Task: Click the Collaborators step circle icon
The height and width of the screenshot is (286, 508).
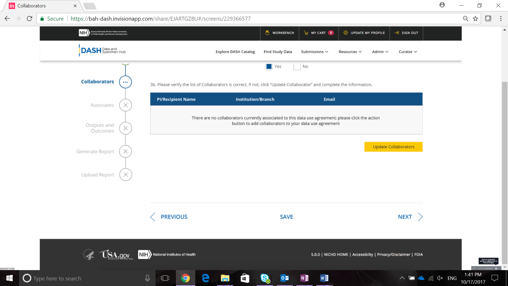Action: [x=125, y=82]
